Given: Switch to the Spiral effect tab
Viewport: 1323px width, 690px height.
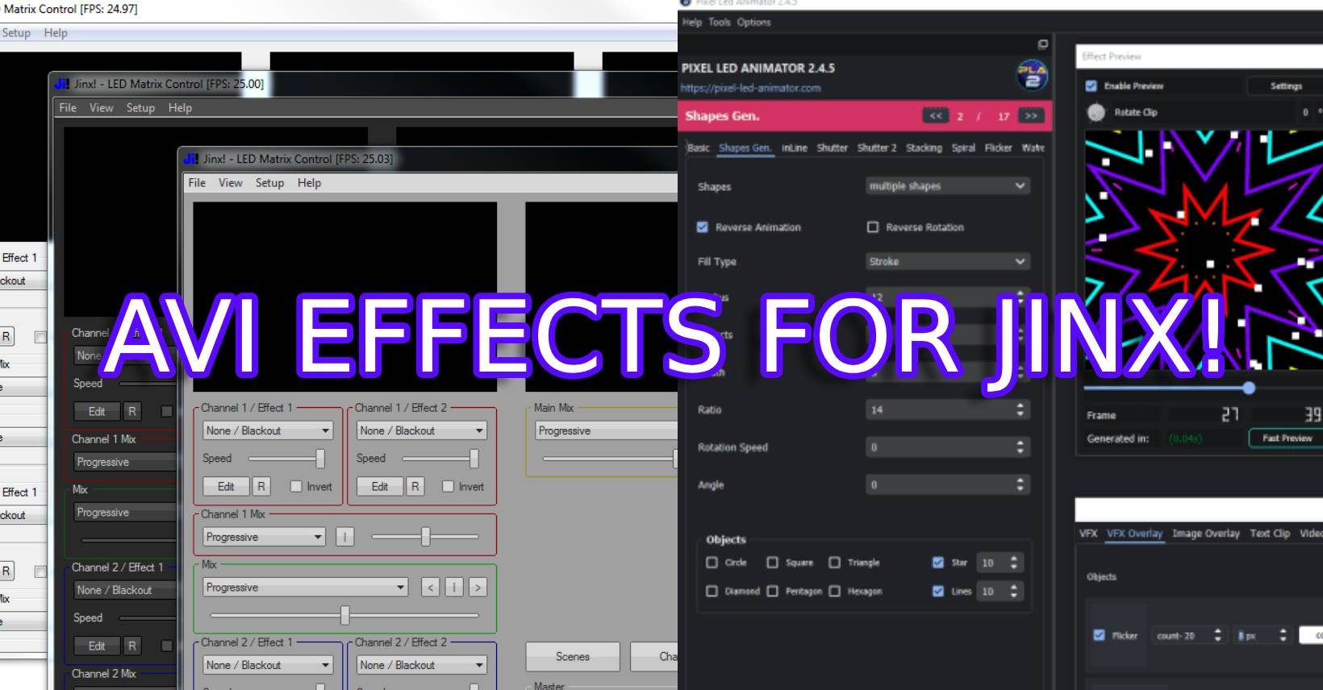Looking at the screenshot, I should (x=963, y=148).
